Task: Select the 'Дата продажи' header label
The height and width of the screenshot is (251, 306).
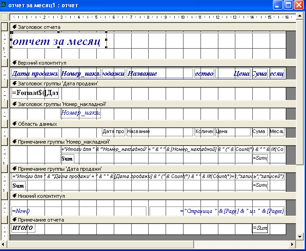Action: coord(35,73)
